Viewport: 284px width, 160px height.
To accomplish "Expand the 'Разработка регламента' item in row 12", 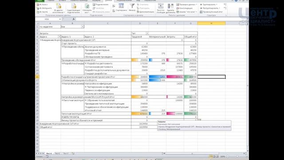I will pyautogui.click(x=86, y=64).
